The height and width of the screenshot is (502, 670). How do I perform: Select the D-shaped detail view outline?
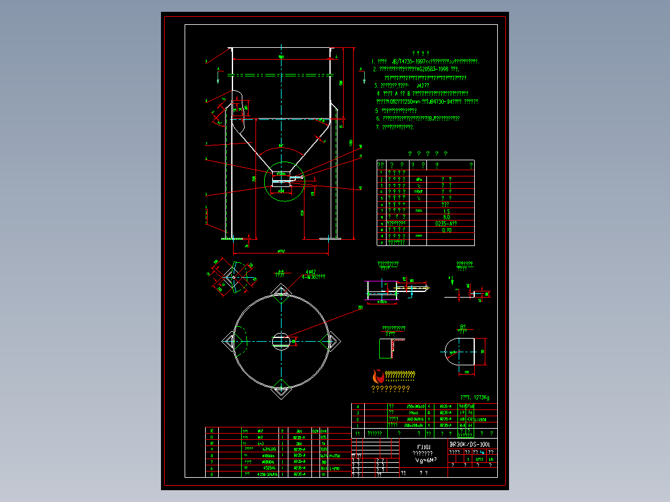pyautogui.click(x=459, y=352)
